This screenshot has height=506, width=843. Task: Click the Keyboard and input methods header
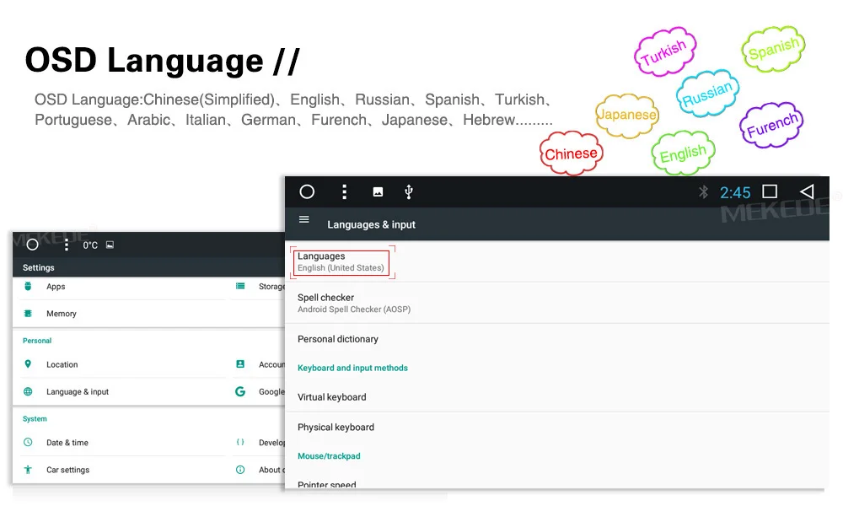[352, 368]
